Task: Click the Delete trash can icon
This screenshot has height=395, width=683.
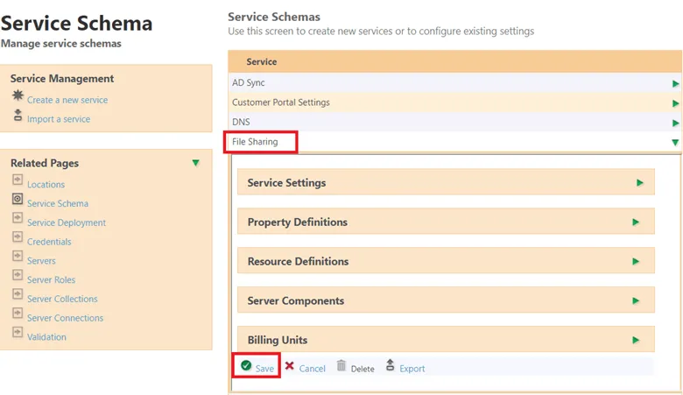Action: [x=341, y=366]
